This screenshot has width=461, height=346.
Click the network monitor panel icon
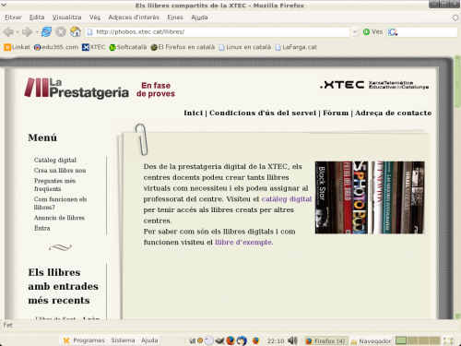(x=193, y=340)
